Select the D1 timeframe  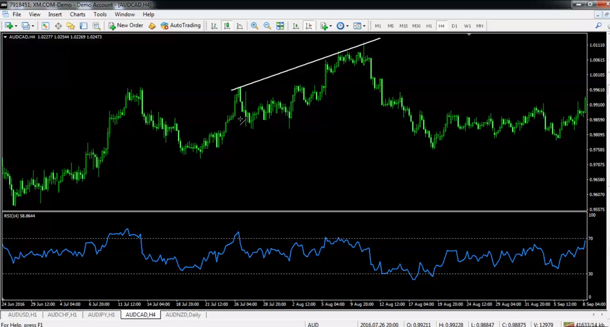coord(454,26)
